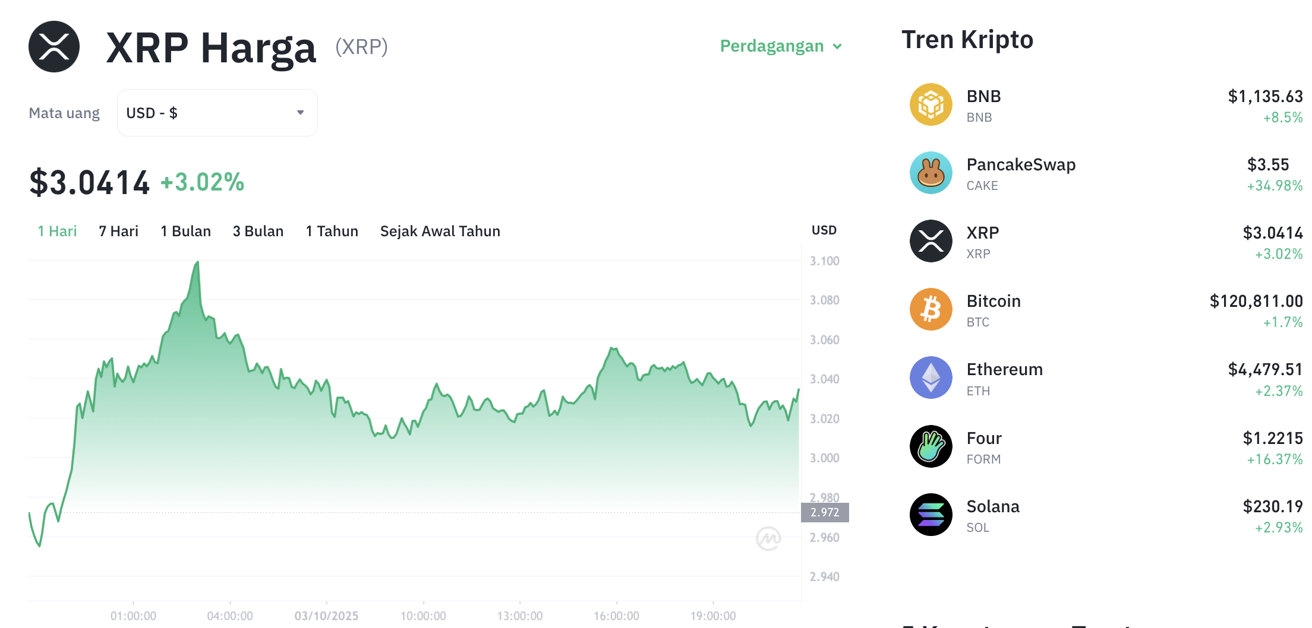This screenshot has height=628, width=1312.
Task: Switch to the 1 Bulan tab
Action: tap(185, 231)
